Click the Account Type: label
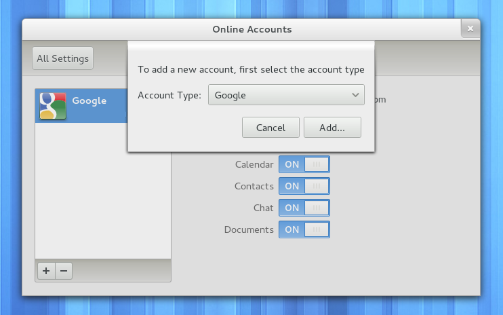Image resolution: width=503 pixels, height=315 pixels. tap(169, 95)
